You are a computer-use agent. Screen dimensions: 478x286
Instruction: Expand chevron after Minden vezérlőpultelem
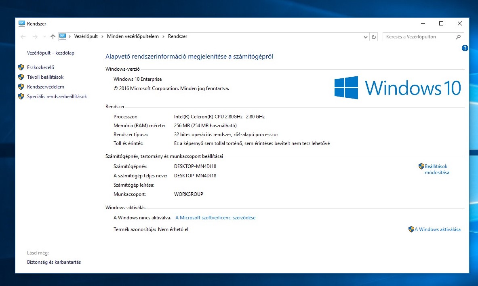pos(163,37)
